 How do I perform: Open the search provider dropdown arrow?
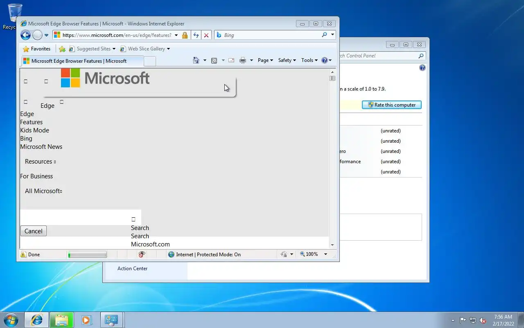[x=332, y=35]
